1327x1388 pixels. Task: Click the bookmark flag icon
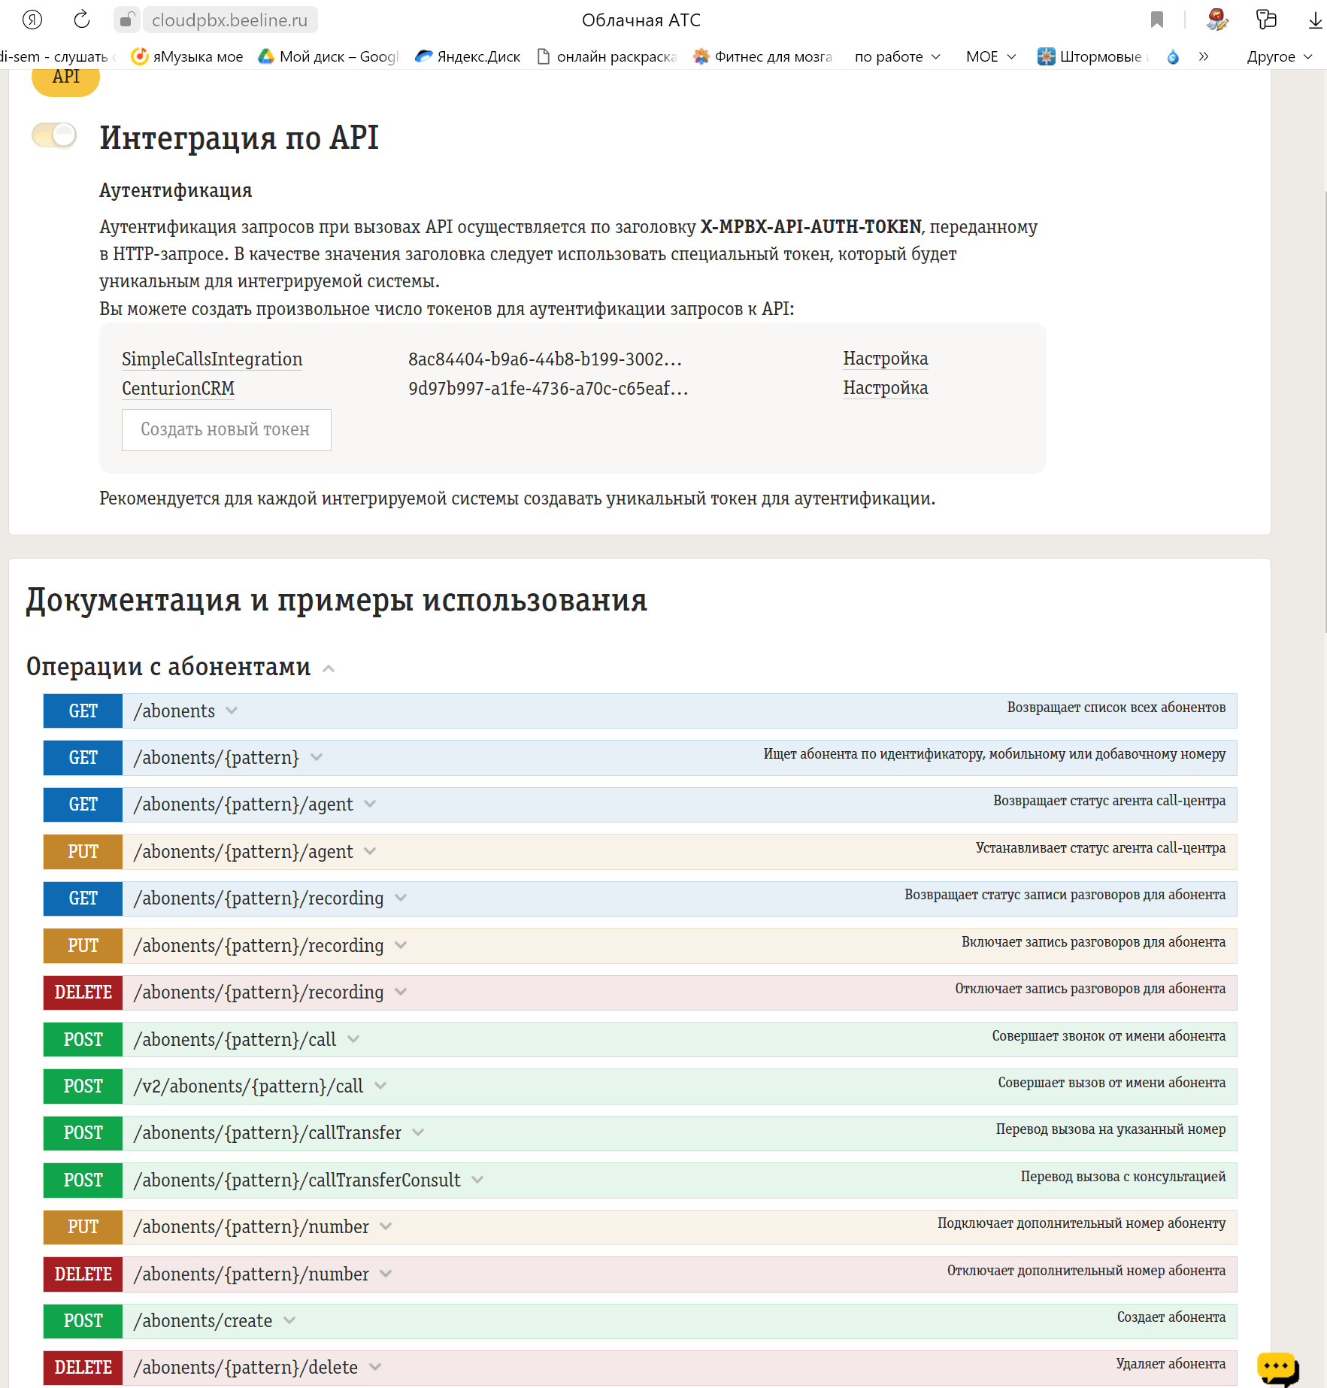[1157, 20]
